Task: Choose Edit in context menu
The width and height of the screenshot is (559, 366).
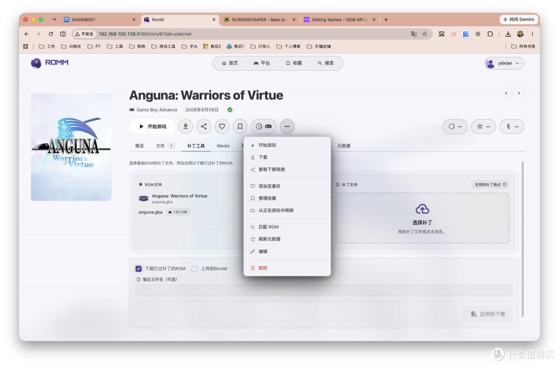Action: click(287, 252)
